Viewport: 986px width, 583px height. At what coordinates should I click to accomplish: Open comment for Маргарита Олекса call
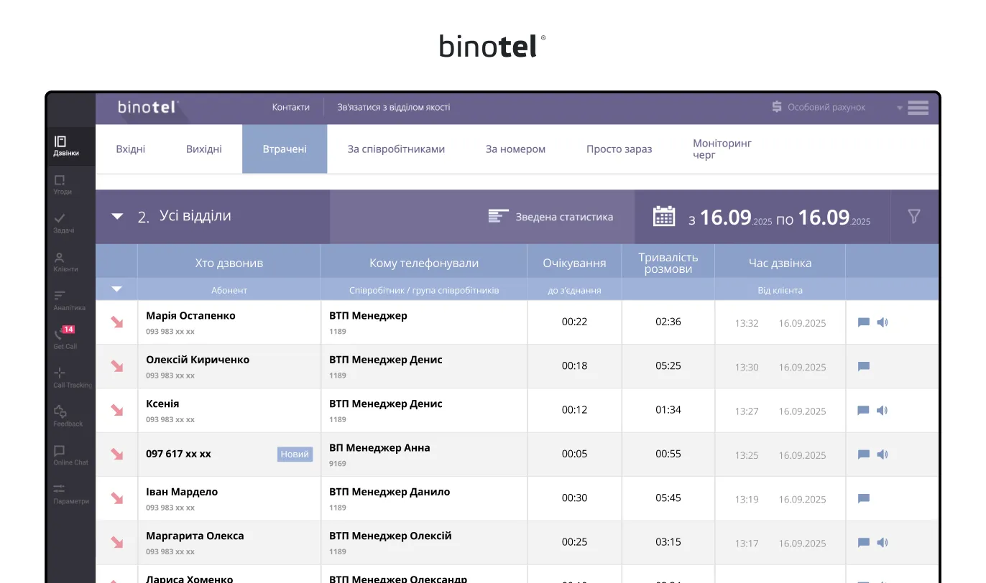pyautogui.click(x=864, y=543)
